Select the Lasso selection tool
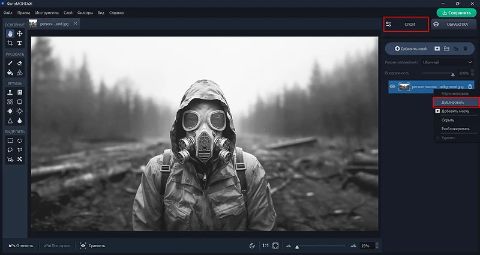The width and height of the screenshot is (480, 255). tap(10, 150)
